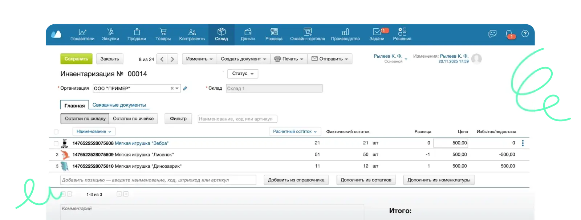Open the Производство section
581x220 pixels.
(345, 34)
